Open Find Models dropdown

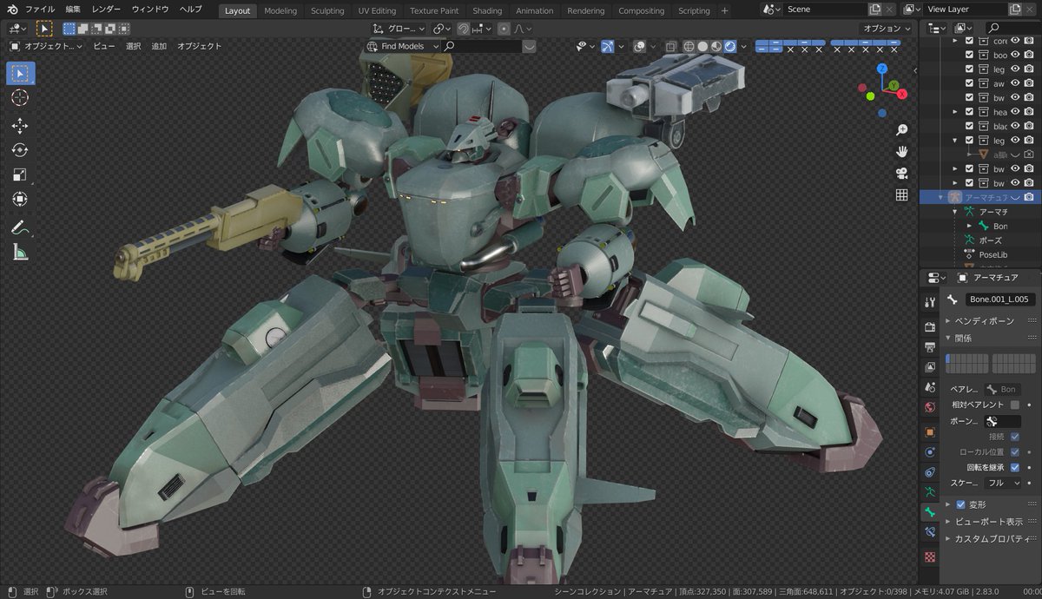coord(401,46)
